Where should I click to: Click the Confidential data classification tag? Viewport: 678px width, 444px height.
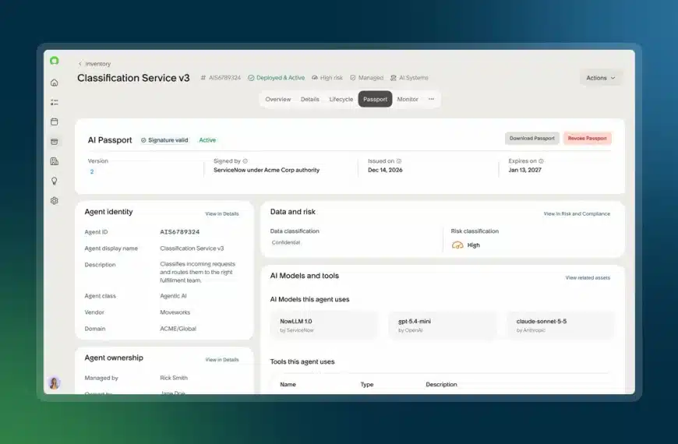[x=286, y=242]
